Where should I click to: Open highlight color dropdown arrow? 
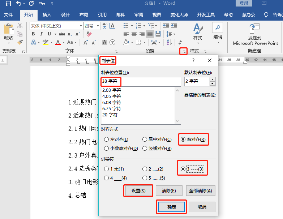coord(51,43)
